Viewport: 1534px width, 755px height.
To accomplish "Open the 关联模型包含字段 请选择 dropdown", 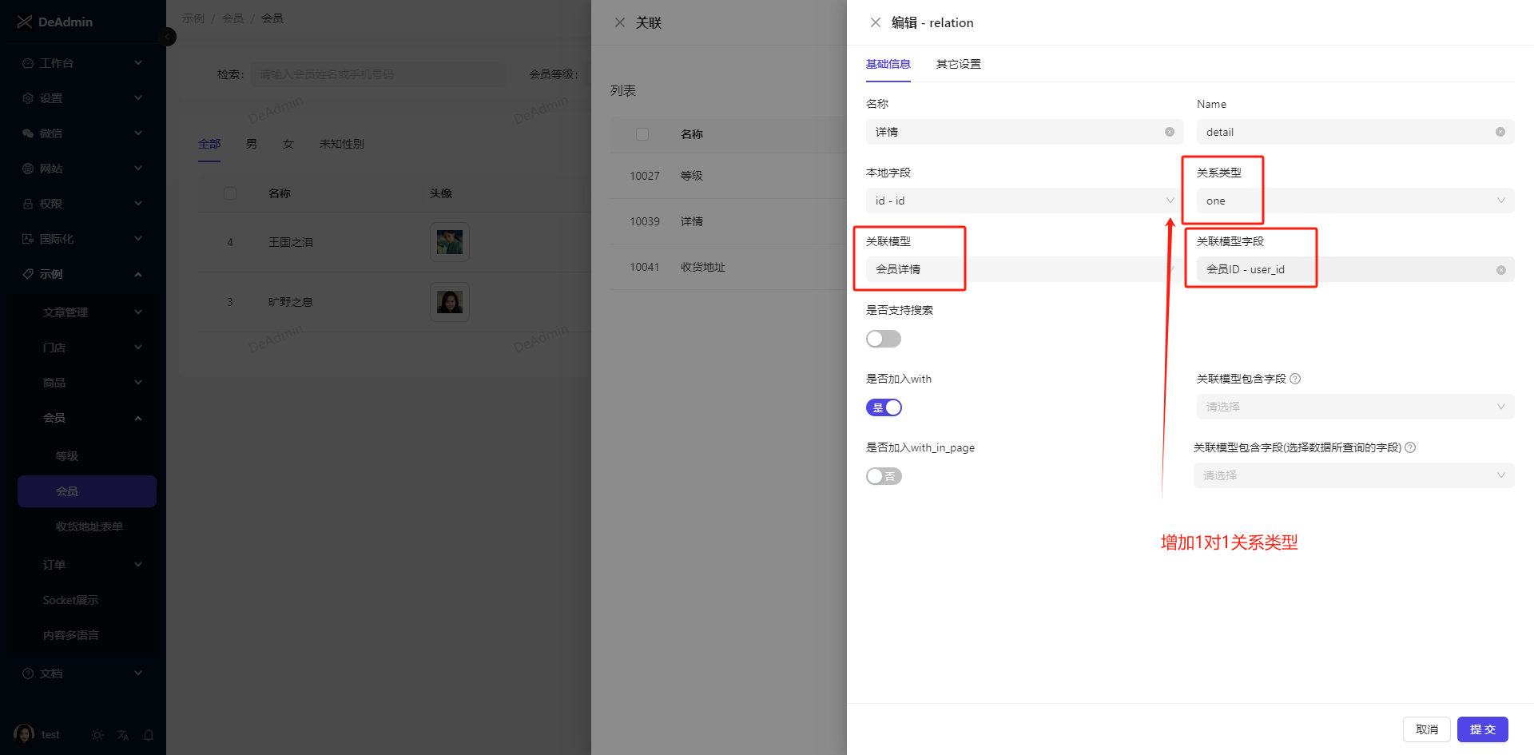I will pyautogui.click(x=1355, y=407).
